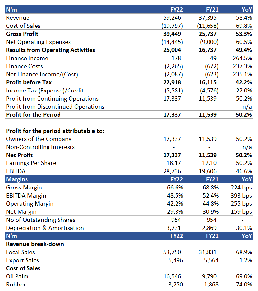Select Export Sales YoY -1.2%
Screen dimensions: 258x291
pyautogui.click(x=244, y=260)
